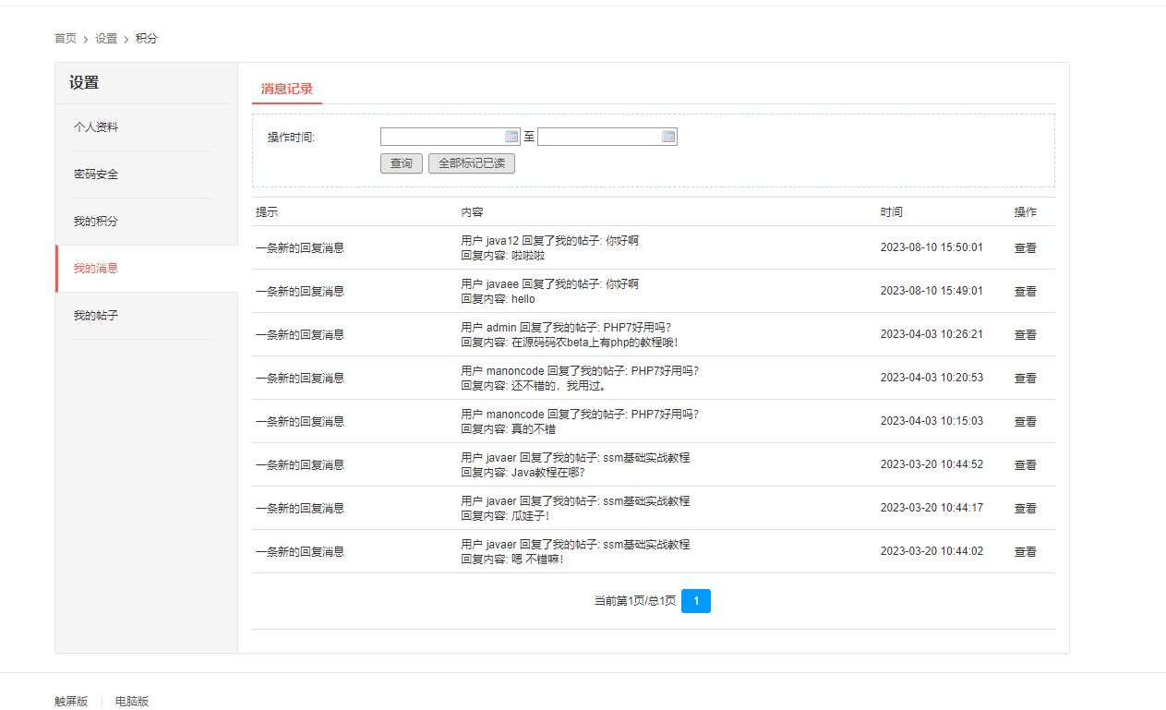Click the end date input field
Image resolution: width=1166 pixels, height=710 pixels.
coord(607,137)
